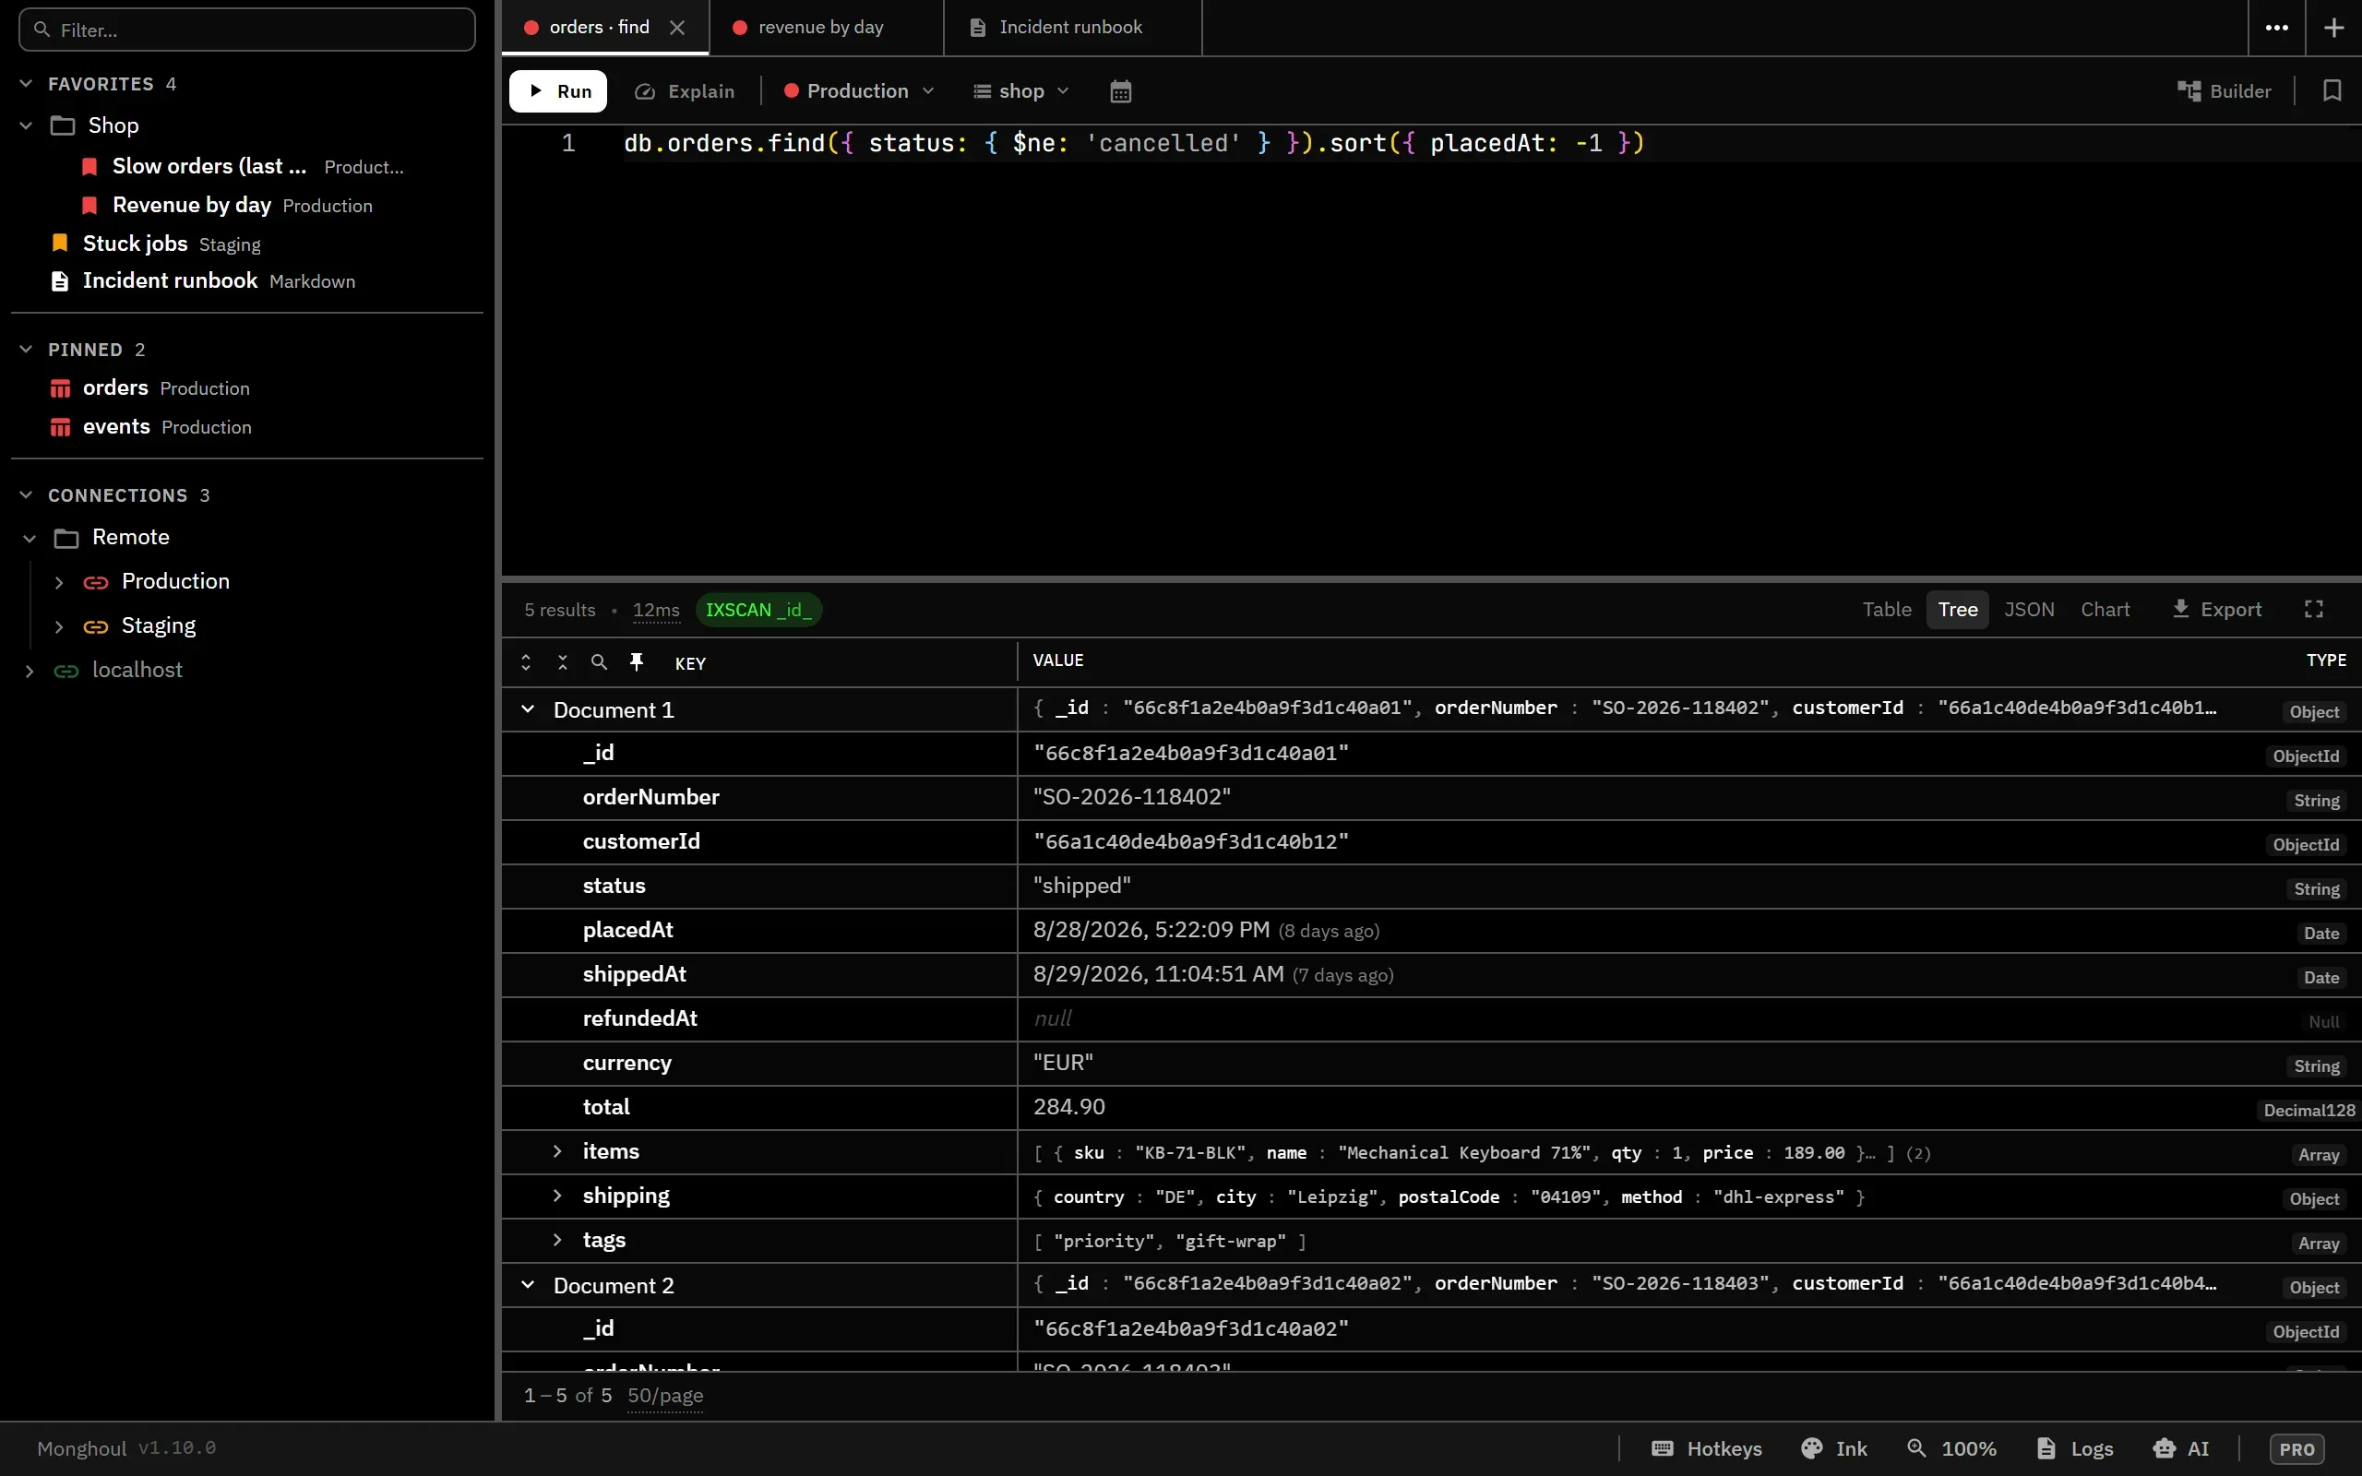Open Logs from the status bar
This screenshot has width=2362, height=1476.
point(2075,1448)
